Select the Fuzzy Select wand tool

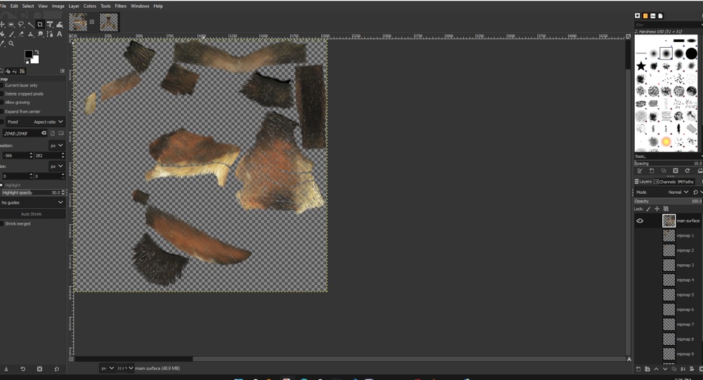(x=30, y=25)
